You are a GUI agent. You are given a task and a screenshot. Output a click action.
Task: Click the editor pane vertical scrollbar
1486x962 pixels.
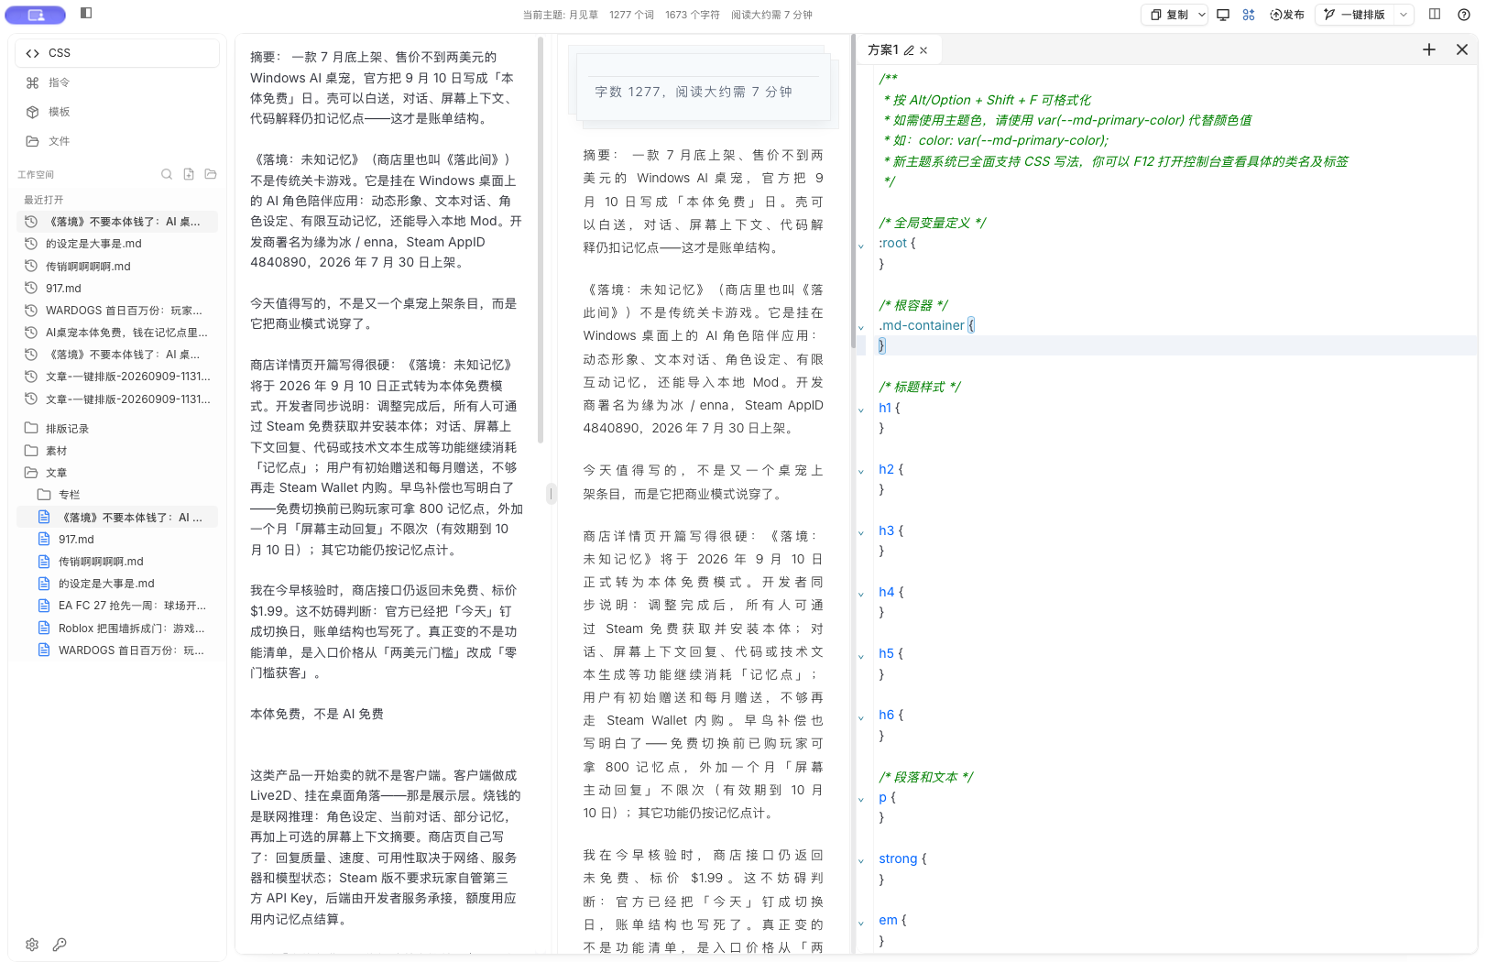click(541, 240)
